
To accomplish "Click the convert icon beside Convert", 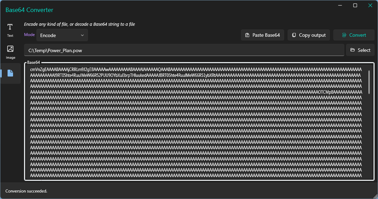I will [344, 35].
